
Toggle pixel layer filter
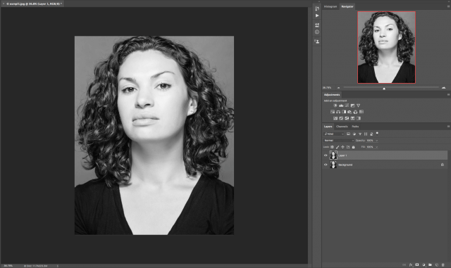(348, 134)
